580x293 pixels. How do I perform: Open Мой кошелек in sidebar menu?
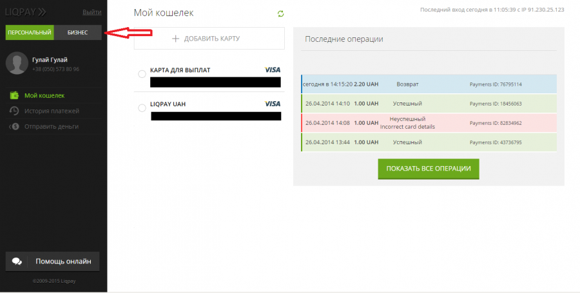44,95
